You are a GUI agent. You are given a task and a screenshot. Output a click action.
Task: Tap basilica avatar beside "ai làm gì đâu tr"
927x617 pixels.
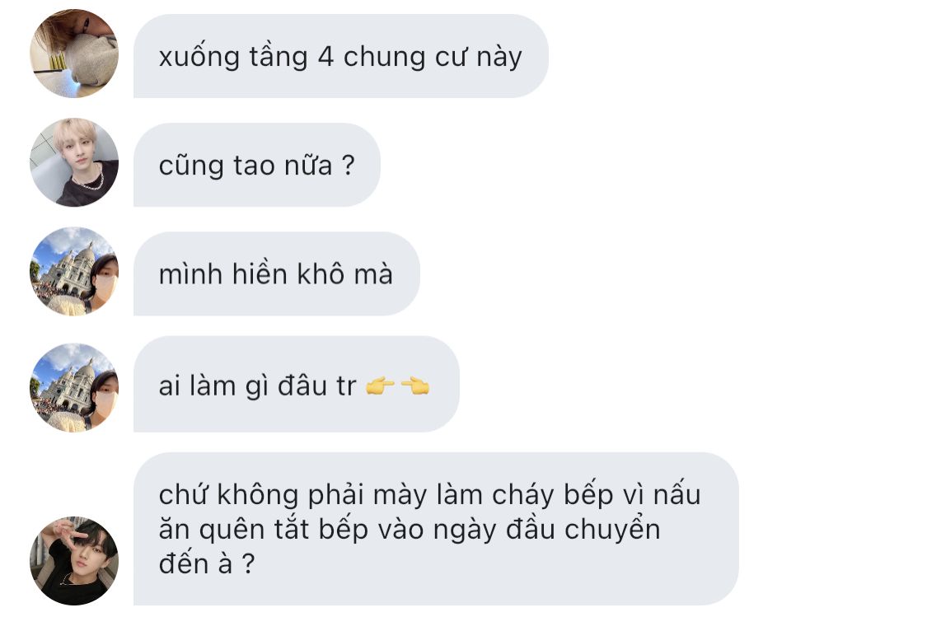(x=74, y=388)
